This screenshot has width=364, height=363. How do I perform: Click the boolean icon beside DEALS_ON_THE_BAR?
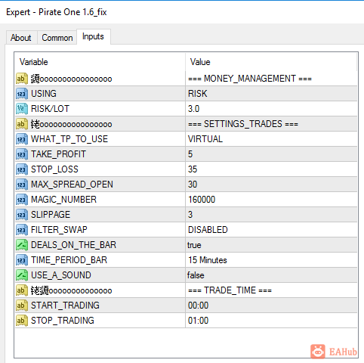coord(22,245)
